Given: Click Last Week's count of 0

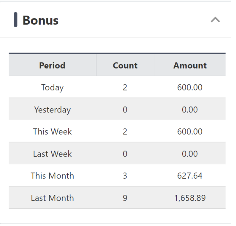Looking at the screenshot, I should tap(125, 154).
